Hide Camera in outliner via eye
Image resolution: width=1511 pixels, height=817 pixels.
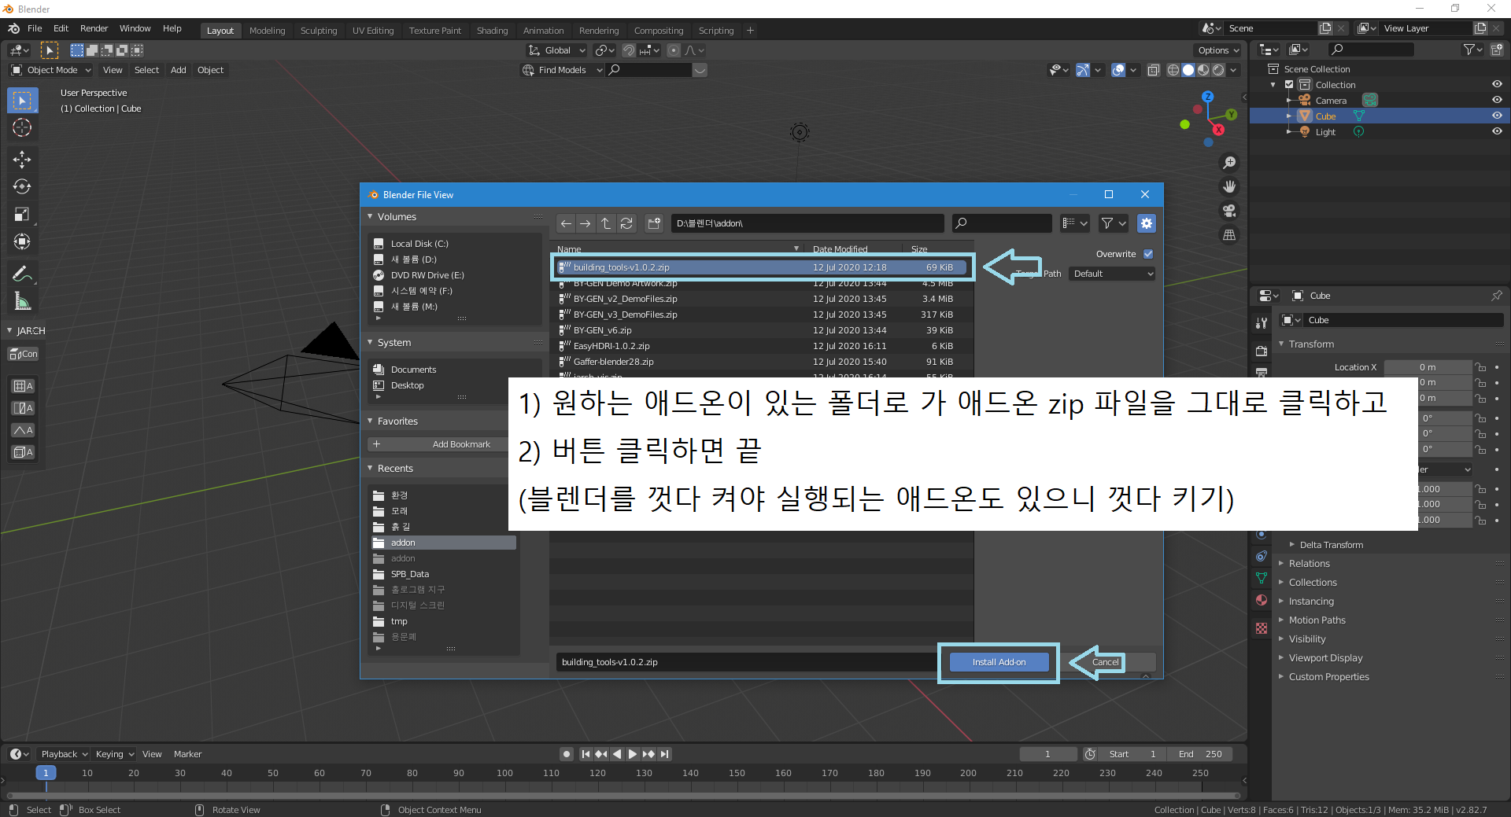(1497, 100)
